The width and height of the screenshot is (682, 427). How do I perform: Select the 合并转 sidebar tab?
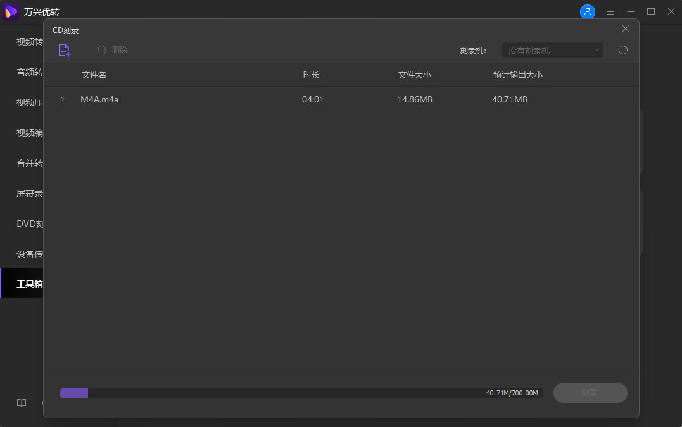pyautogui.click(x=22, y=163)
